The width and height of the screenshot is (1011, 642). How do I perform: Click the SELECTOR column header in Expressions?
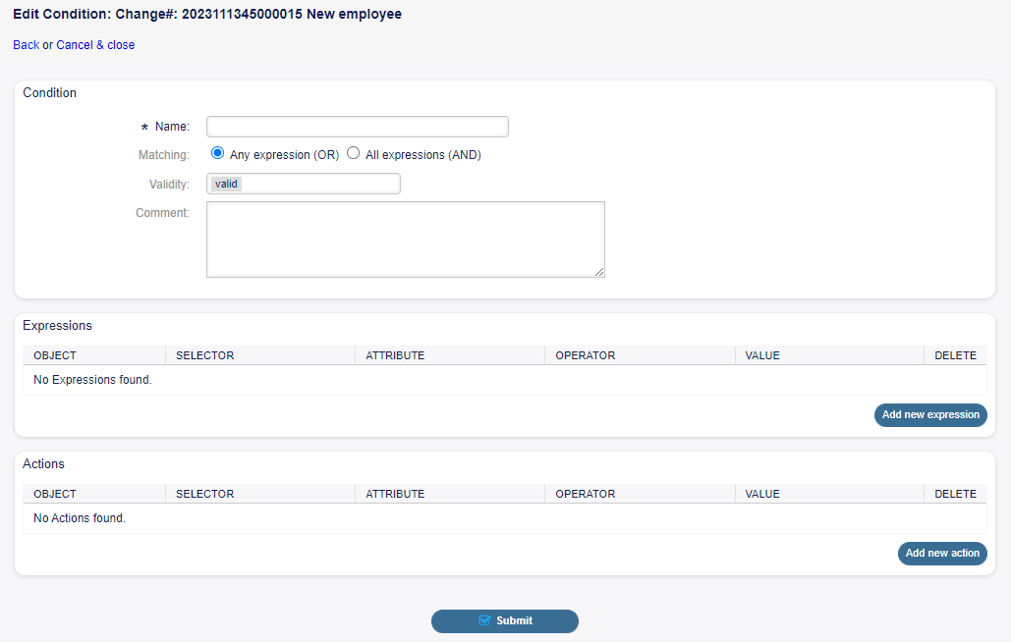pos(204,355)
